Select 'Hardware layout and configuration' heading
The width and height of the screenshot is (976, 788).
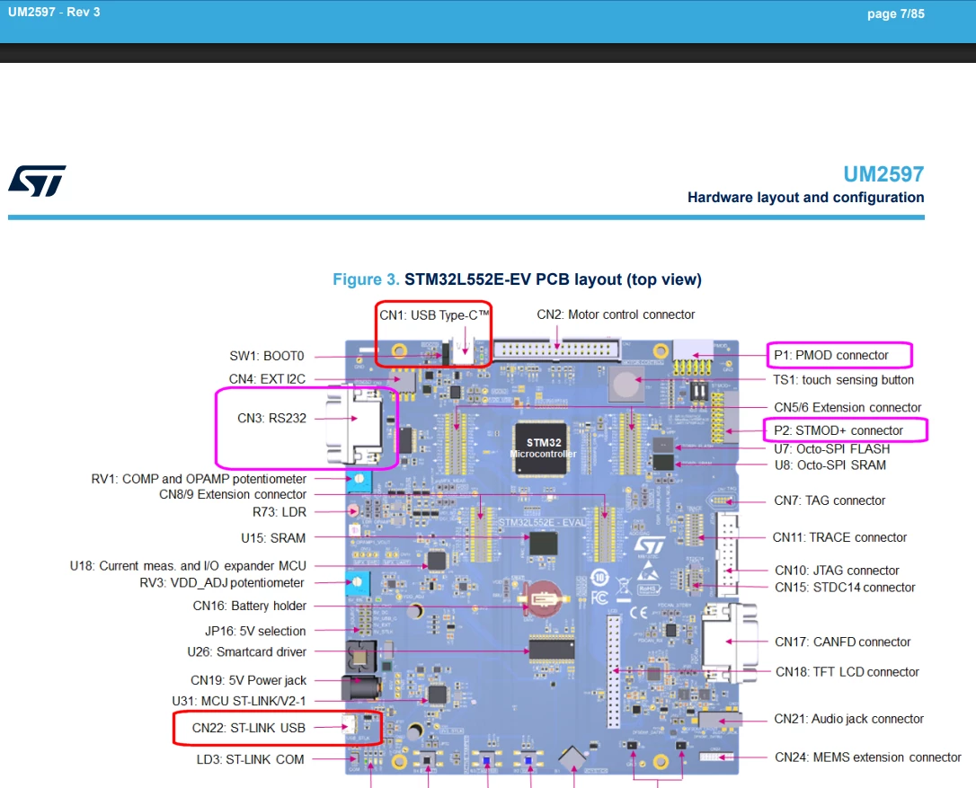[805, 198]
